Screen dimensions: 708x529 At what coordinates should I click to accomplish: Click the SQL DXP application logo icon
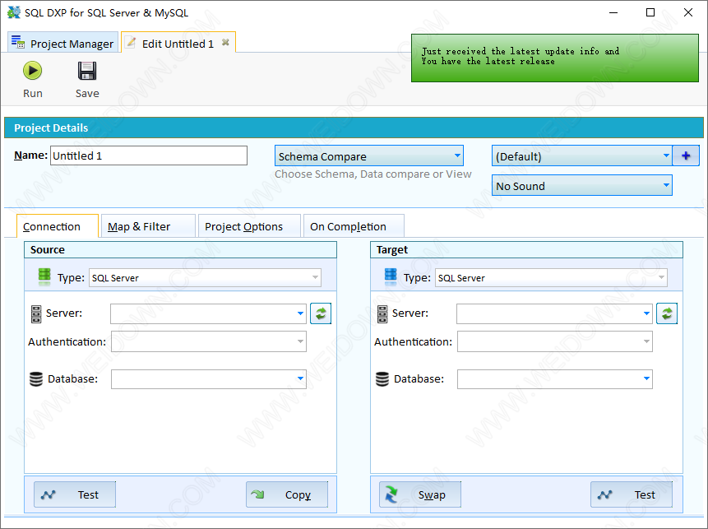pos(14,12)
